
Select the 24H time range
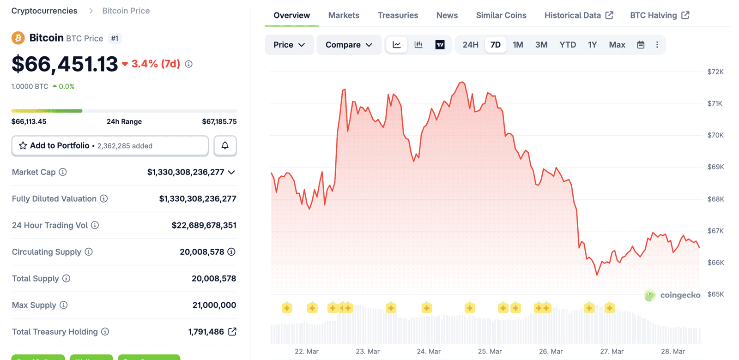(470, 45)
